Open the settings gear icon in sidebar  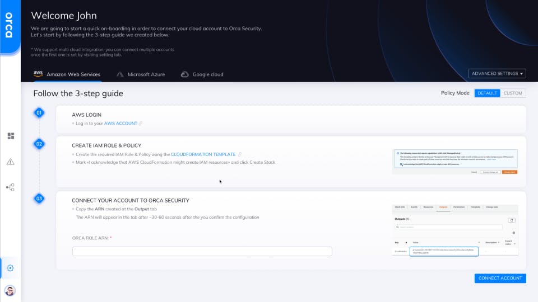10,268
